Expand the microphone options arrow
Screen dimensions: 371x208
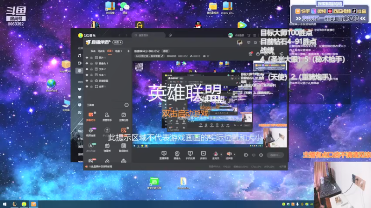pyautogui.click(x=221, y=154)
